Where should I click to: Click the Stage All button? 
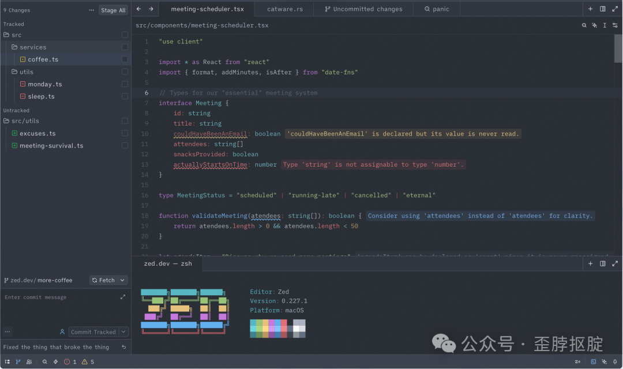point(113,10)
